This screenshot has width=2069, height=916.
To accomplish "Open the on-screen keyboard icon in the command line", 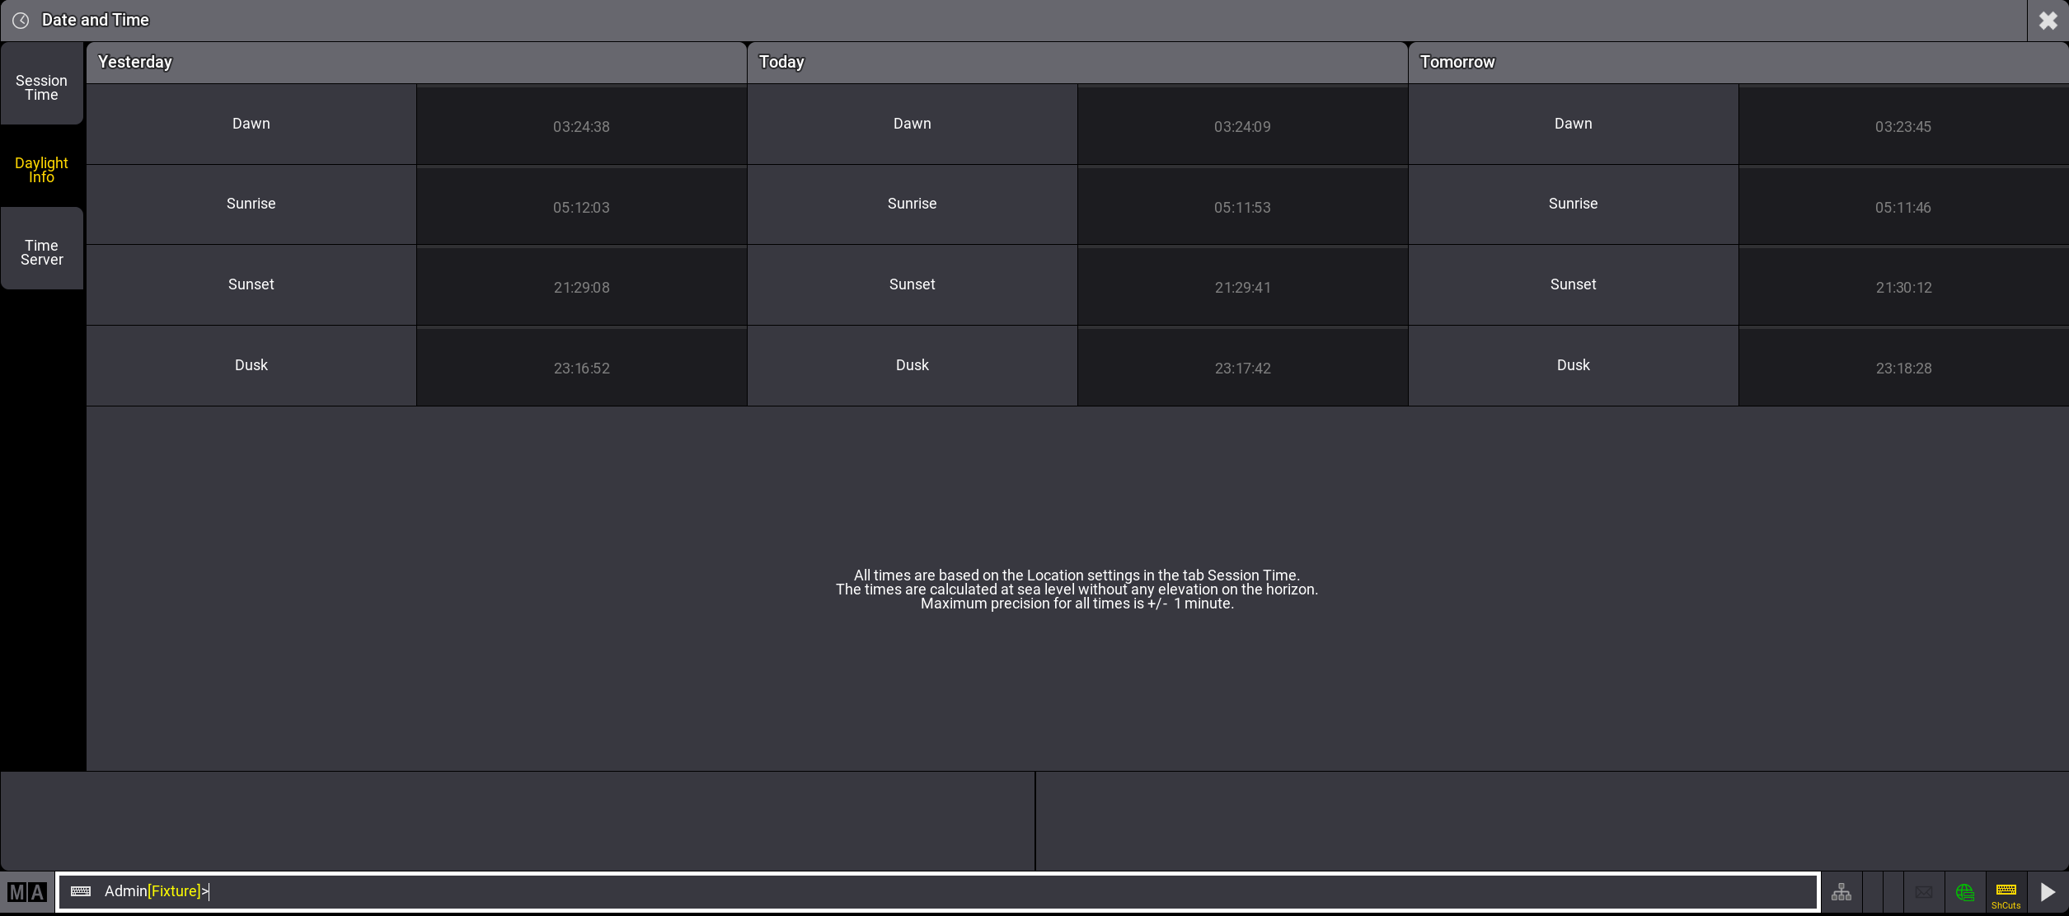I will [81, 892].
